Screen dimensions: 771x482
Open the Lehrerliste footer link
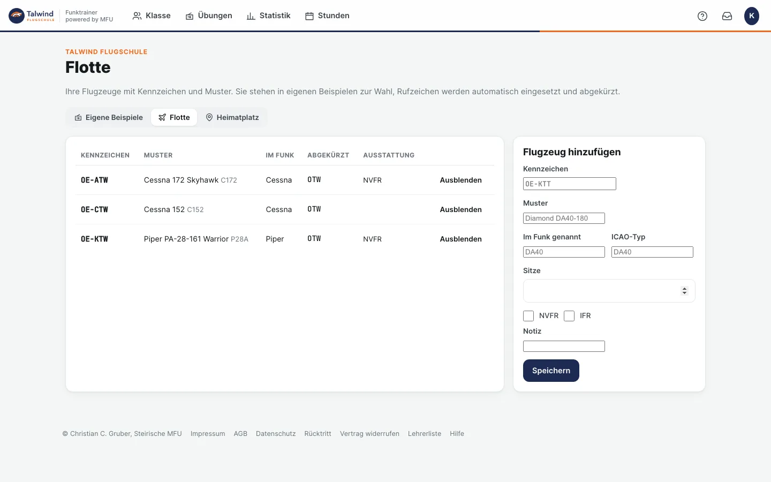pyautogui.click(x=425, y=434)
